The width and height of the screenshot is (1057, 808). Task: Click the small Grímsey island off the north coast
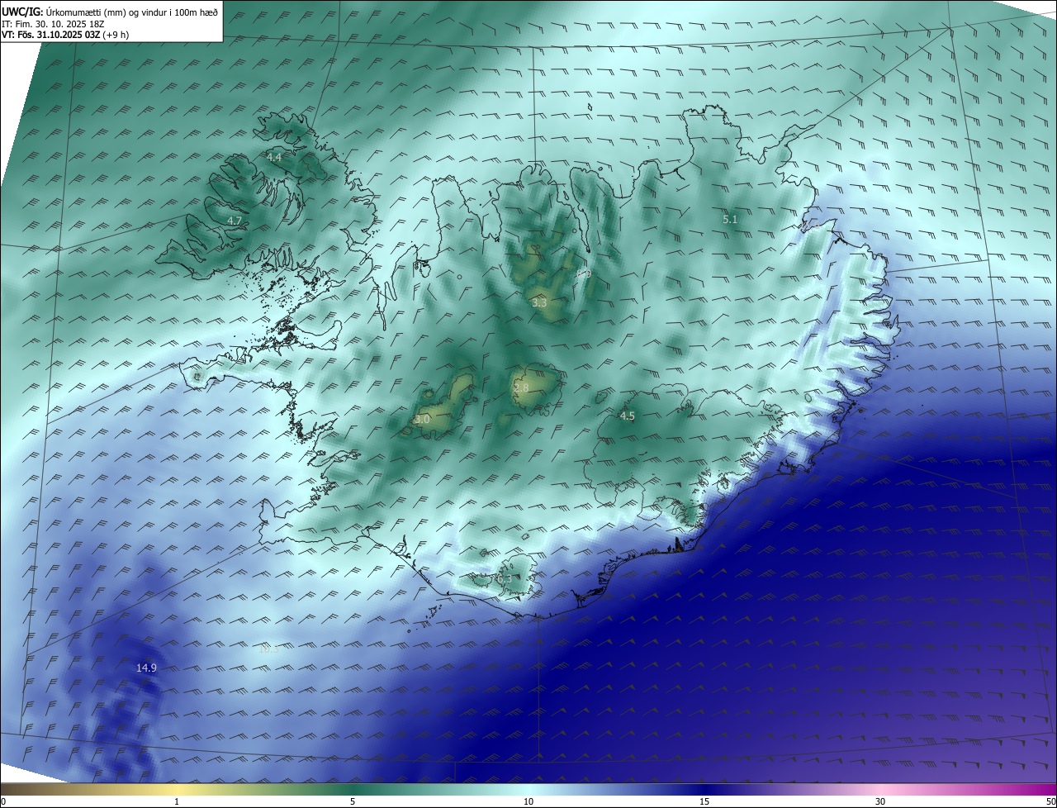tap(591, 107)
